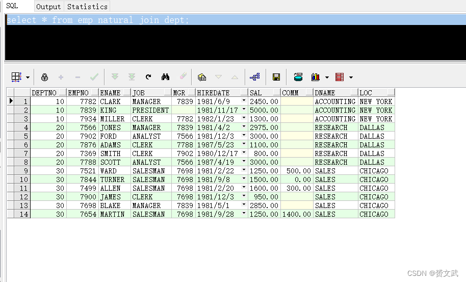
Task: Click the Refresh arrow icon
Action: click(148, 77)
